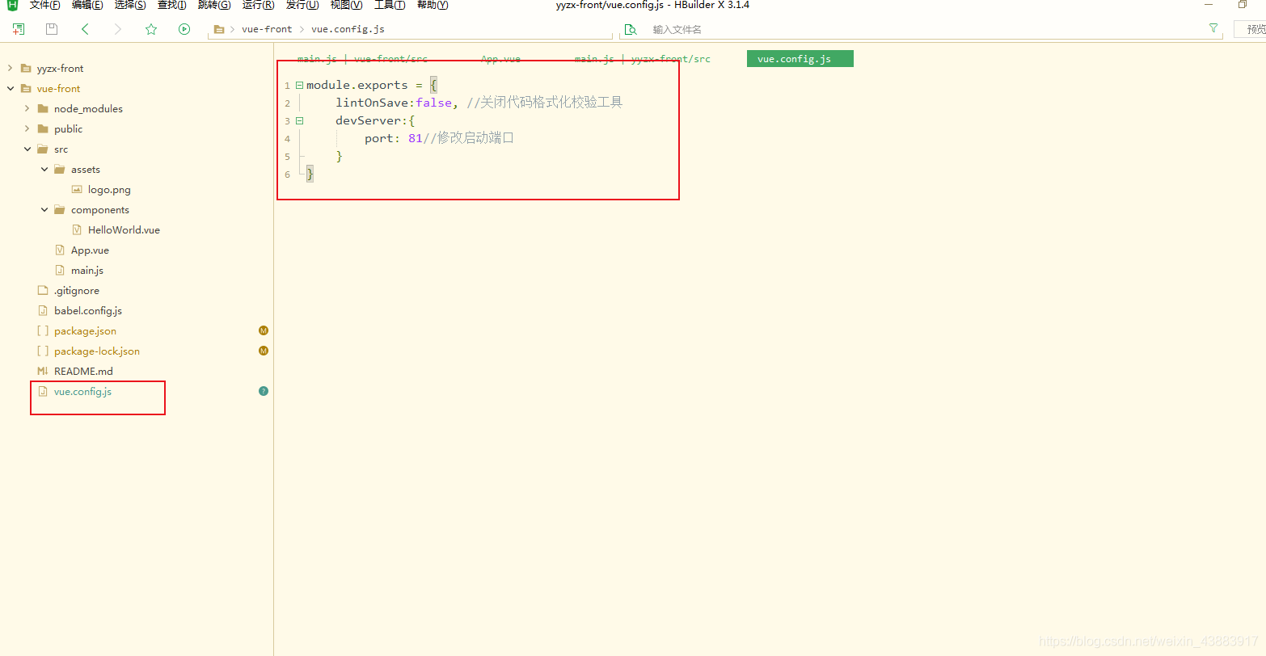Collapse the src folder
1266x656 pixels.
tap(27, 149)
